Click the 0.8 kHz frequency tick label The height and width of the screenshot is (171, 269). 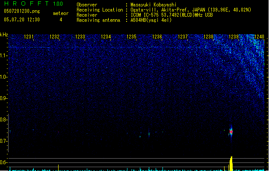(x=3, y=120)
